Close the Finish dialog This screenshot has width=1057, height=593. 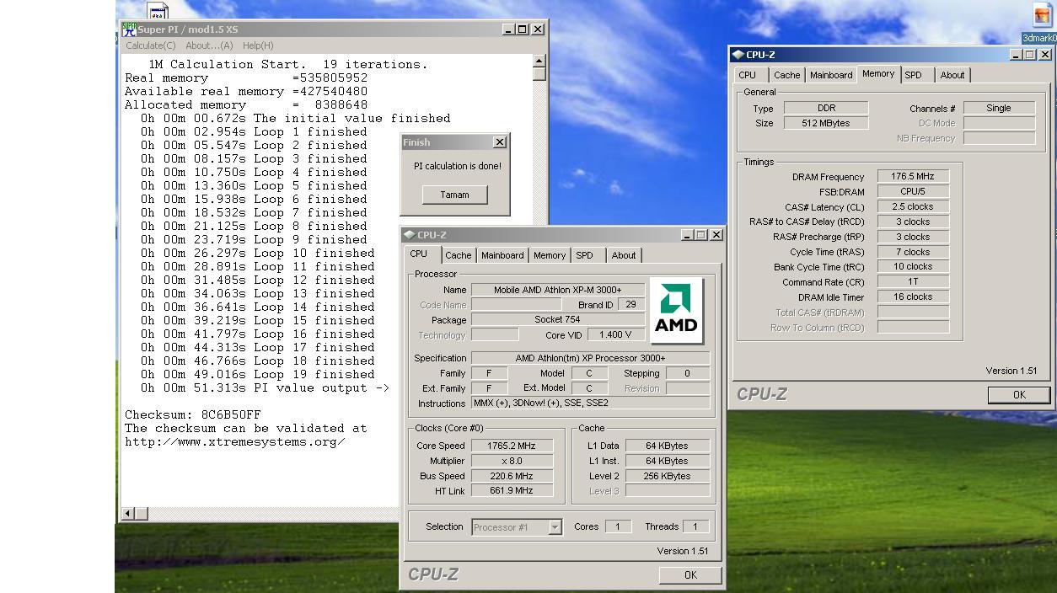(x=499, y=142)
